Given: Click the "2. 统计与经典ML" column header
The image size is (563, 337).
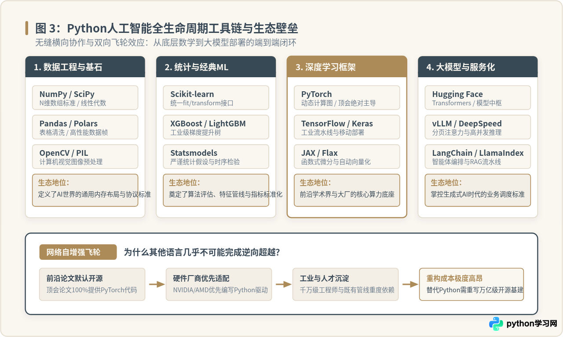Looking at the screenshot, I should pos(216,67).
